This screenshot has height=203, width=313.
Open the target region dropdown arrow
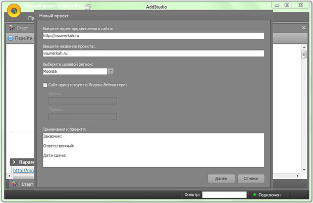click(111, 71)
